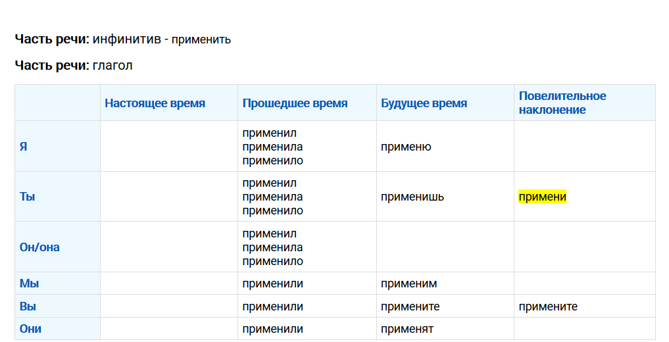This screenshot has width=669, height=342.
Task: Click the word применю in future tense
Action: 406,147
